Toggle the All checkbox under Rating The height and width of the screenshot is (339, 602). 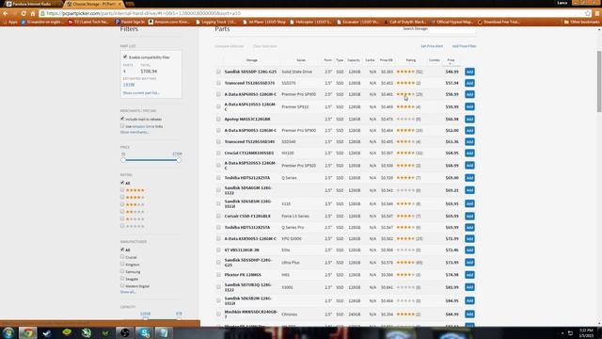tap(122, 183)
